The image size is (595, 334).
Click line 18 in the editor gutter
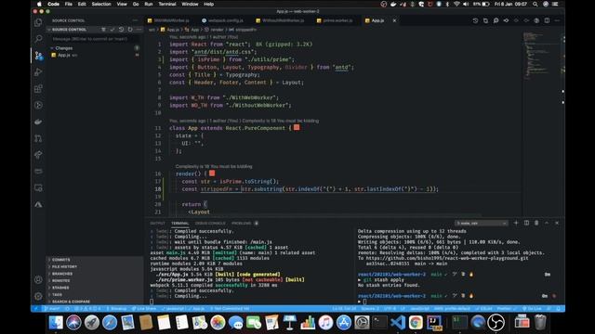coord(158,189)
